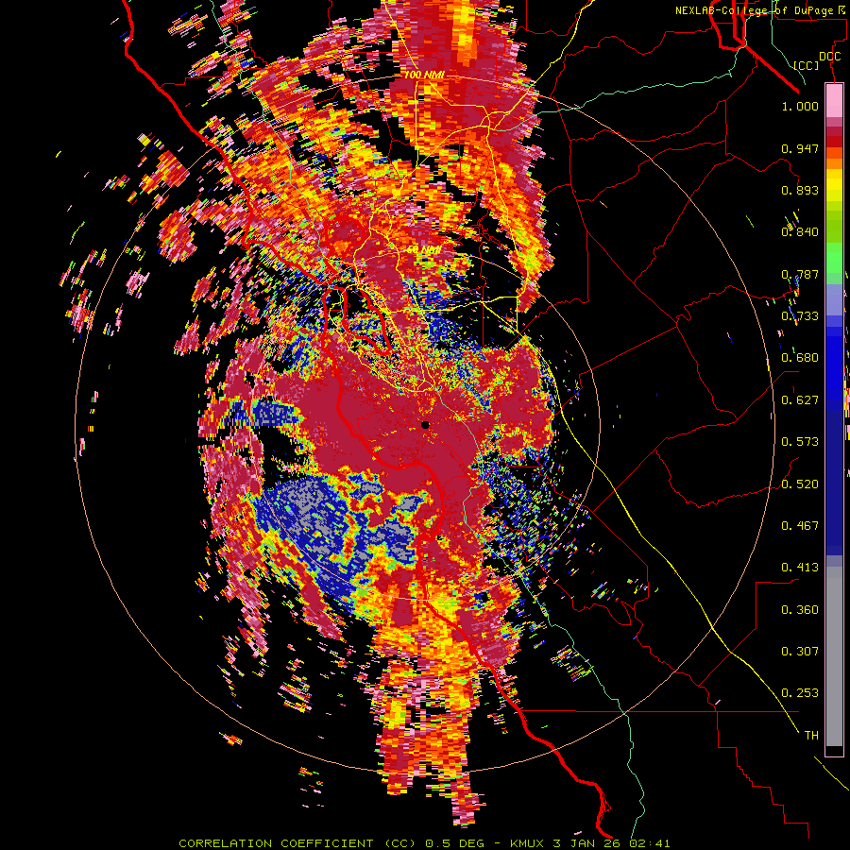Image resolution: width=850 pixels, height=850 pixels.
Task: Click the 50 NMI range ring label
Action: coord(423,250)
